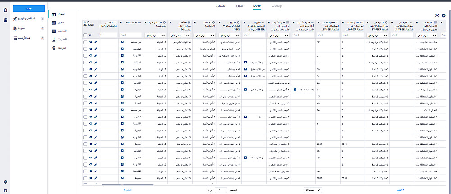Image resolution: width=451 pixels, height=194 pixels.
Task: Show draft projects مسودة
Action: click(28, 28)
